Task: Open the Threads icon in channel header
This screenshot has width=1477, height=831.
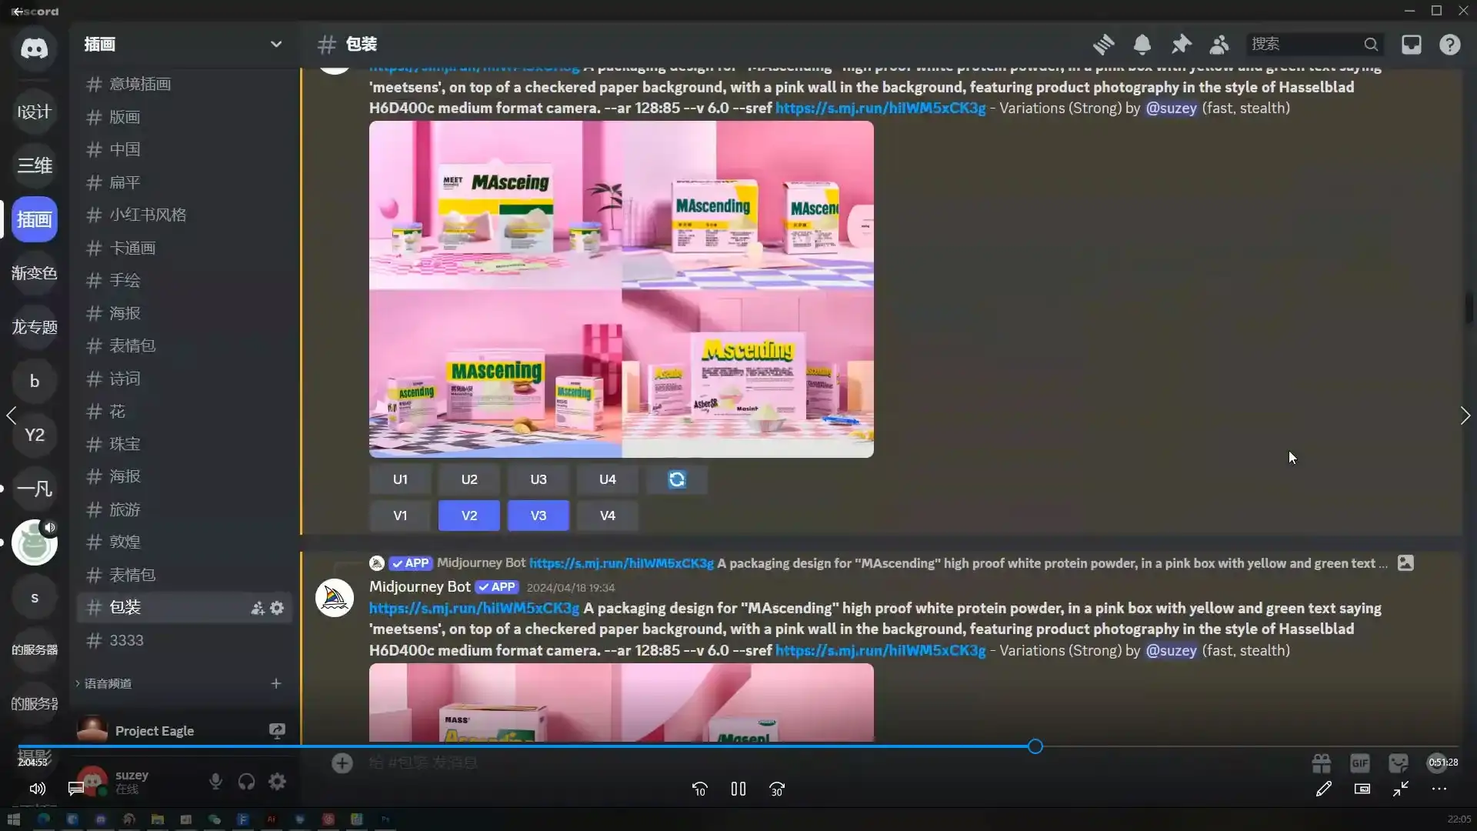Action: pyautogui.click(x=1103, y=45)
